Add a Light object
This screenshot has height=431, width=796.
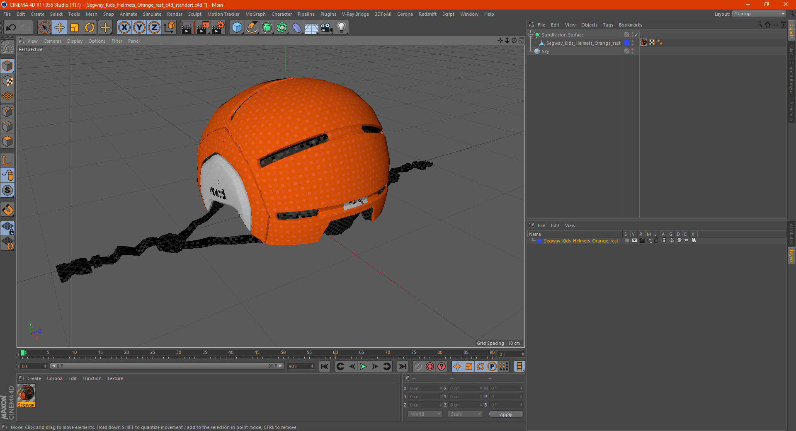pyautogui.click(x=341, y=28)
